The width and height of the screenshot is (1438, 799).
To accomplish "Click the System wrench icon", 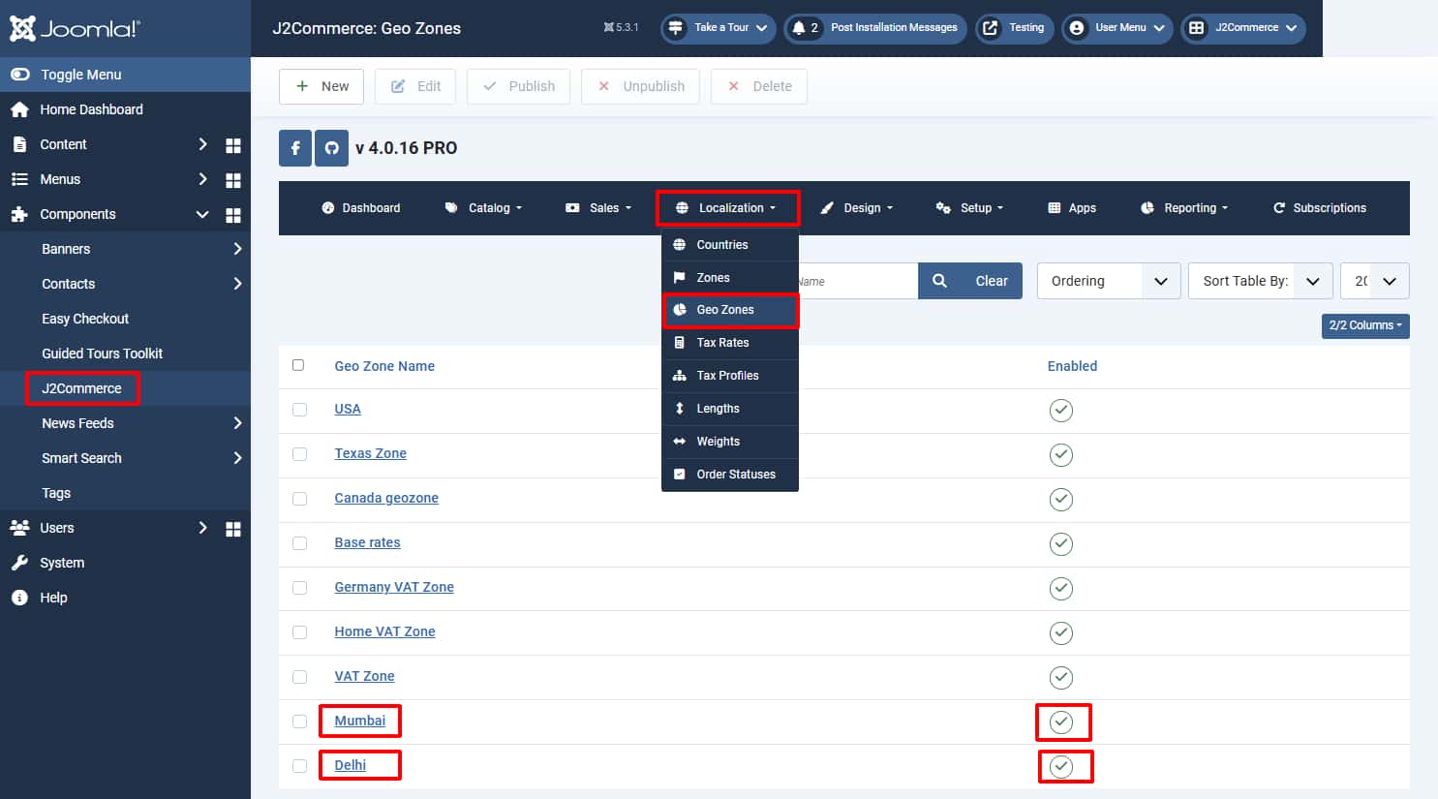I will pyautogui.click(x=19, y=563).
